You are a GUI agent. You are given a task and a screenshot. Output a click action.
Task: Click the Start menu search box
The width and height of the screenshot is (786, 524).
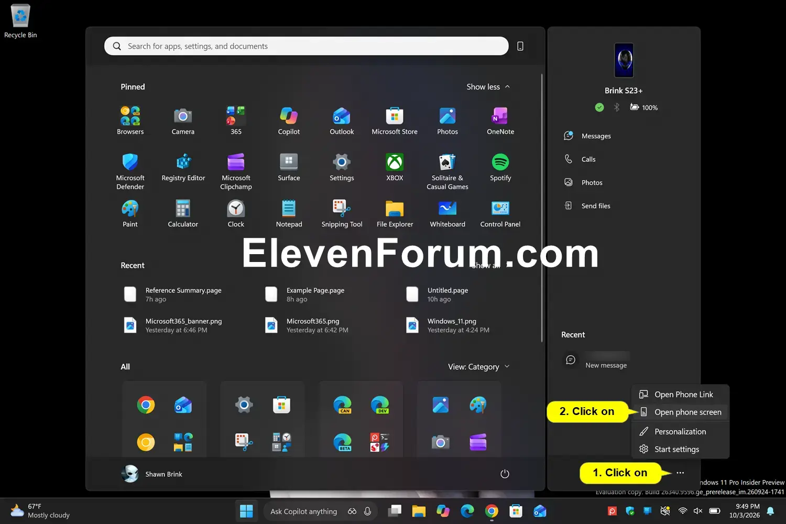[x=306, y=46]
